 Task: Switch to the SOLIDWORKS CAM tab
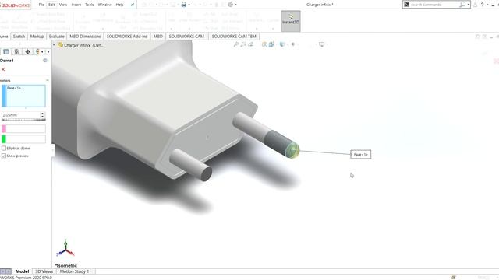(x=186, y=37)
